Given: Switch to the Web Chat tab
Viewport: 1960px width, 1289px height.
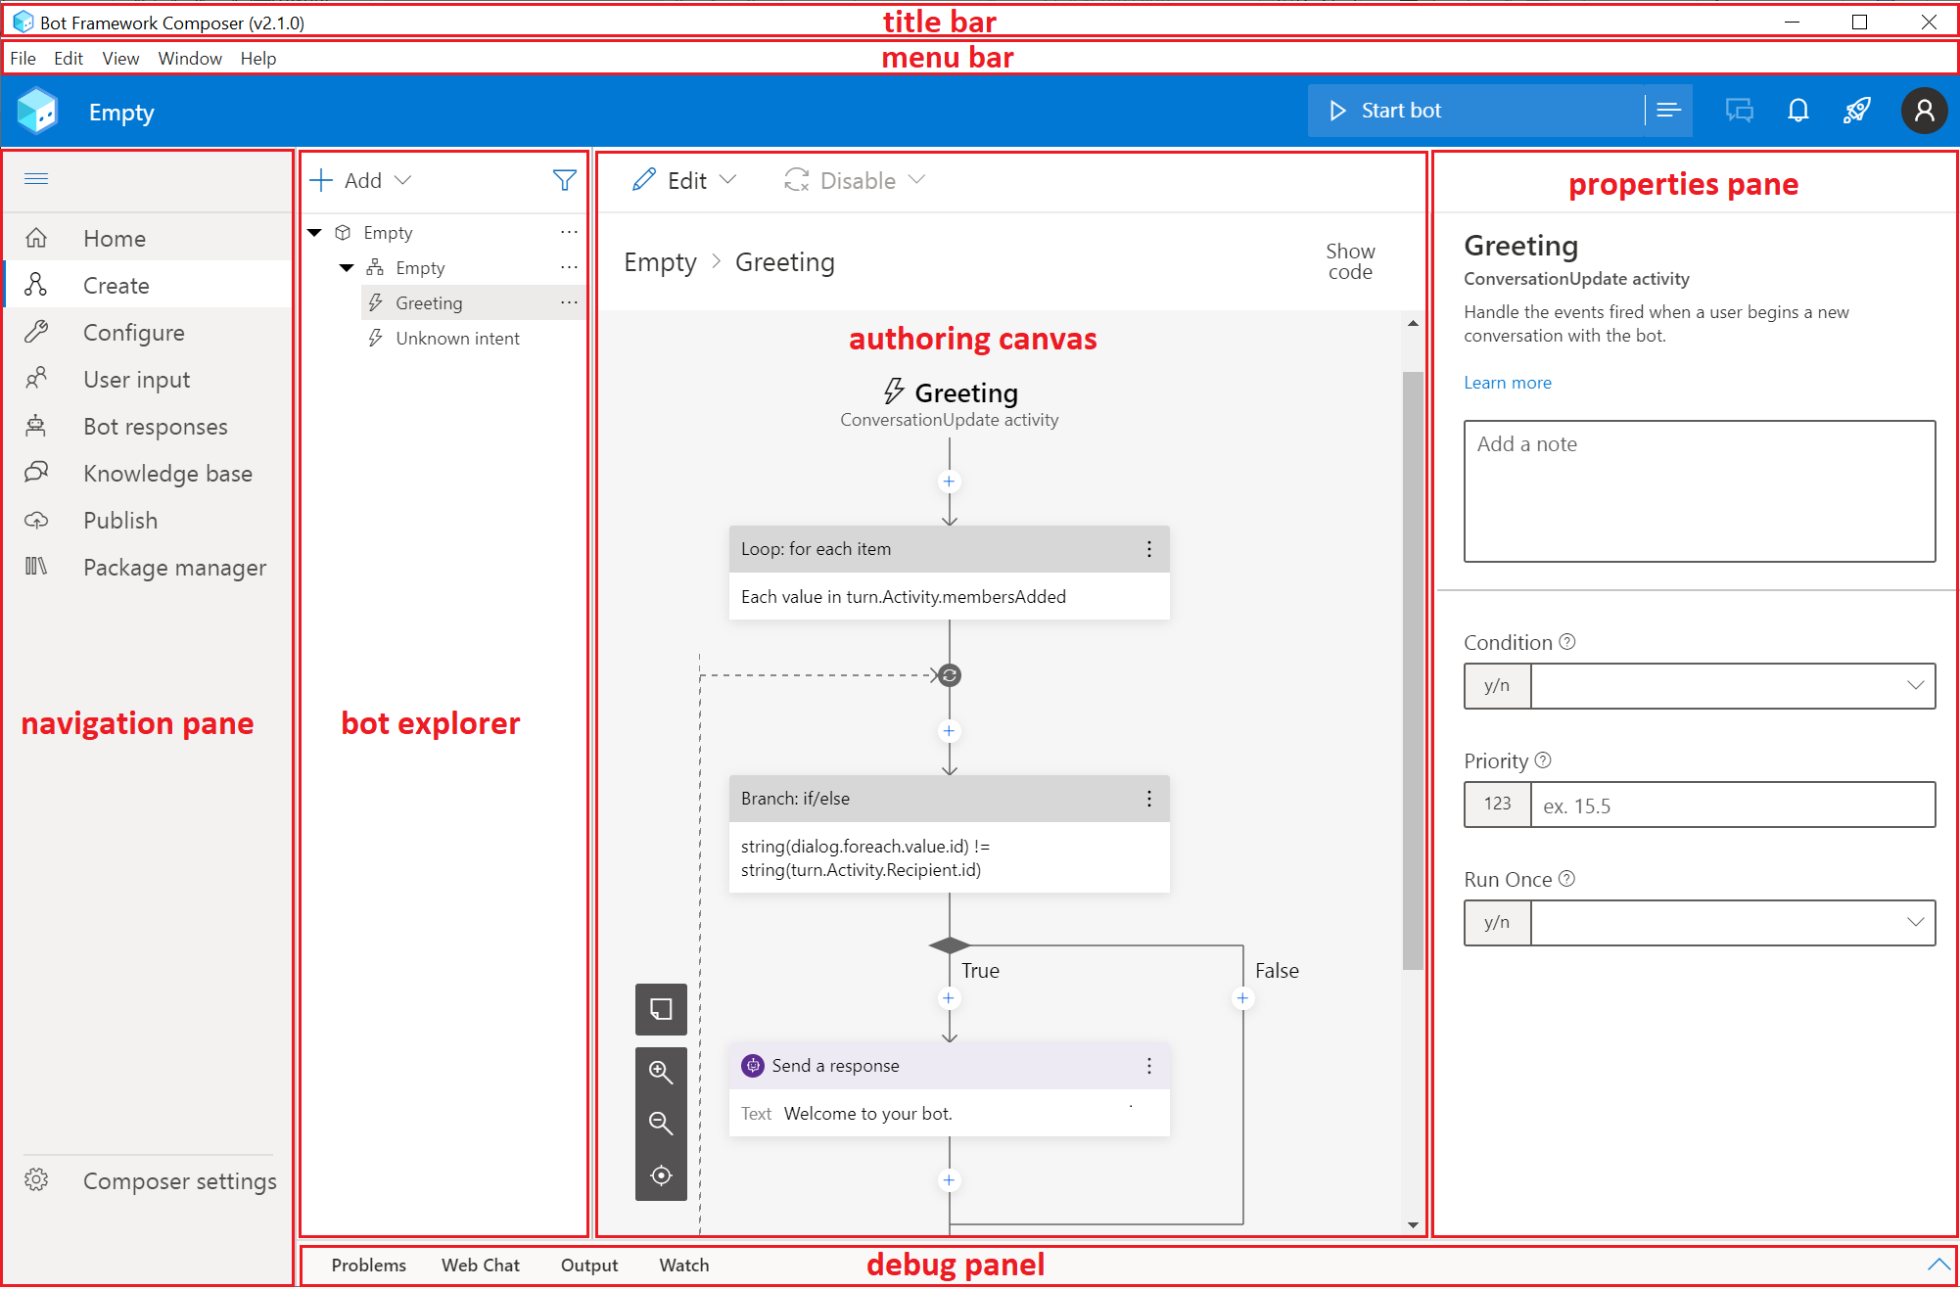Looking at the screenshot, I should click(480, 1266).
